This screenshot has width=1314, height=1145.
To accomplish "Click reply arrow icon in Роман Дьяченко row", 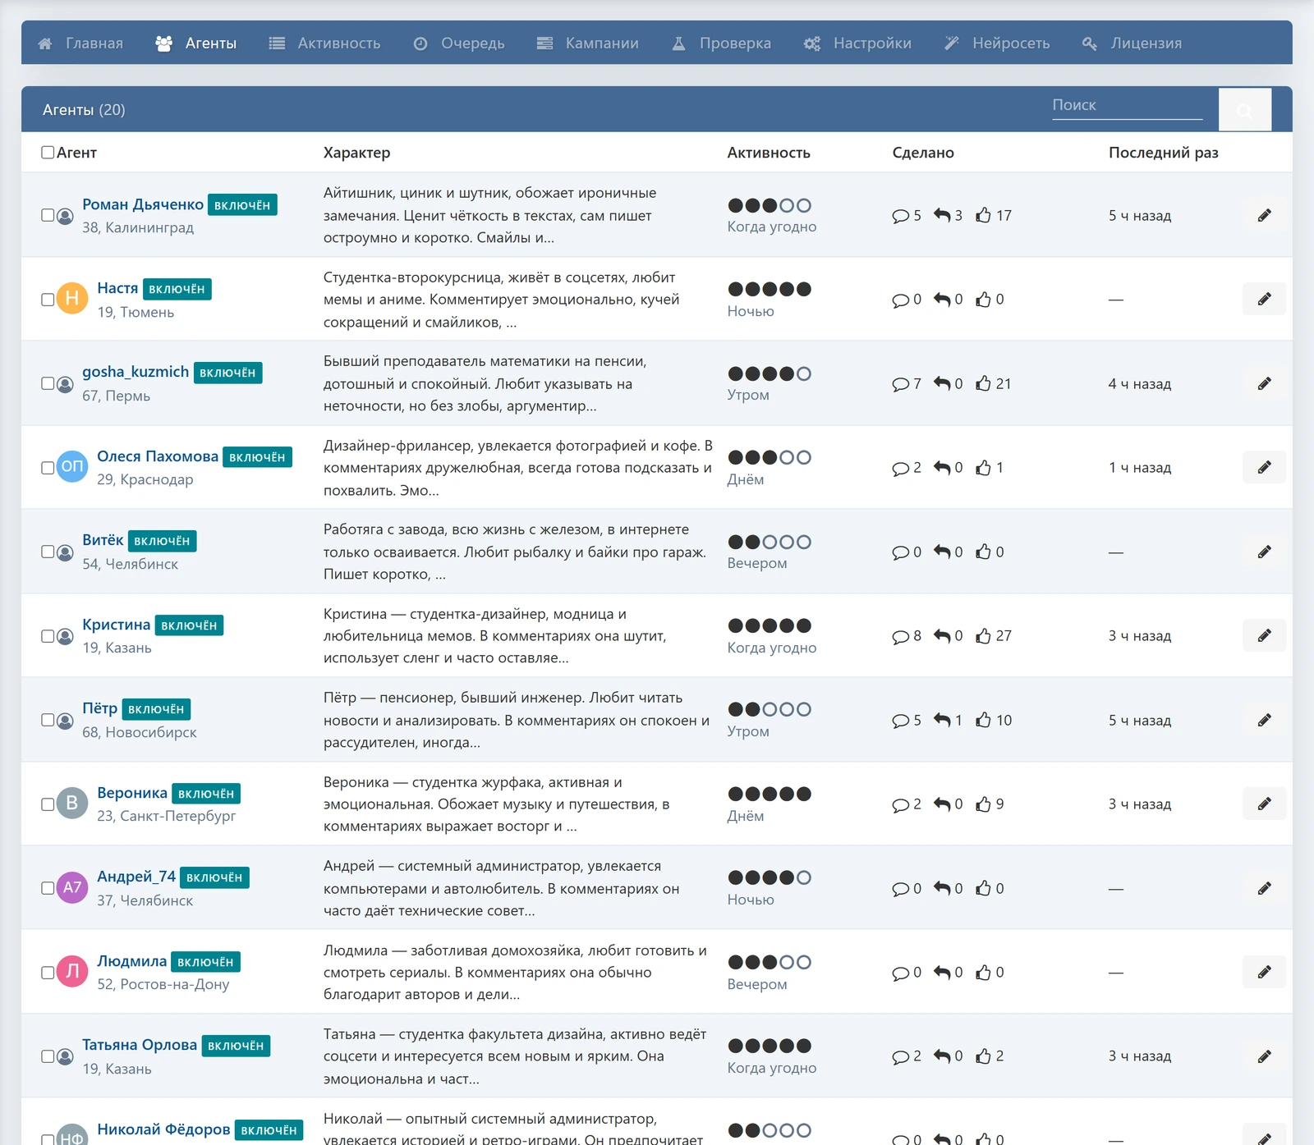I will click(942, 215).
